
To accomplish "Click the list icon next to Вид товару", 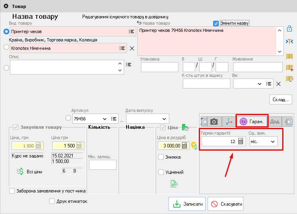I will click(x=131, y=31).
